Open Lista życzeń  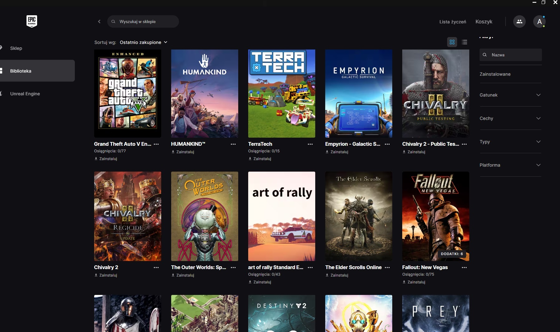point(453,22)
